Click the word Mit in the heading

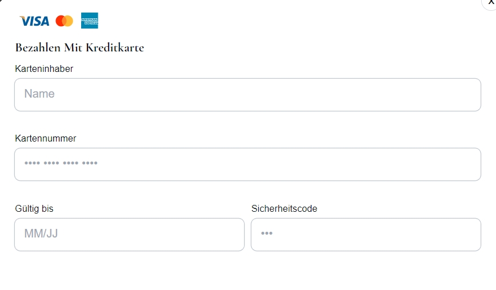coord(73,48)
